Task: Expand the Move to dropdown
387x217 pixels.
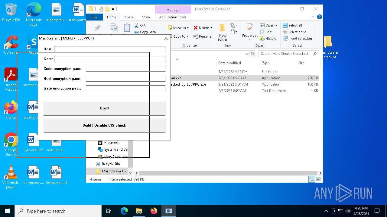Action: click(x=188, y=28)
